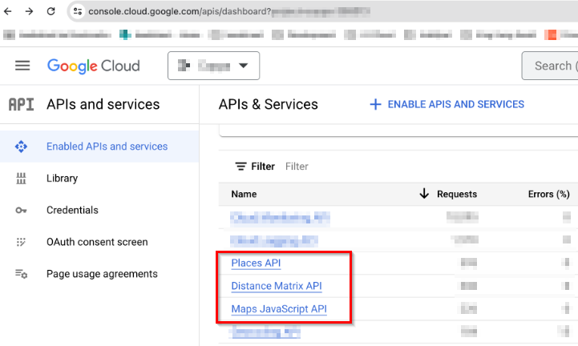Go back using the browser back arrow

[8, 11]
